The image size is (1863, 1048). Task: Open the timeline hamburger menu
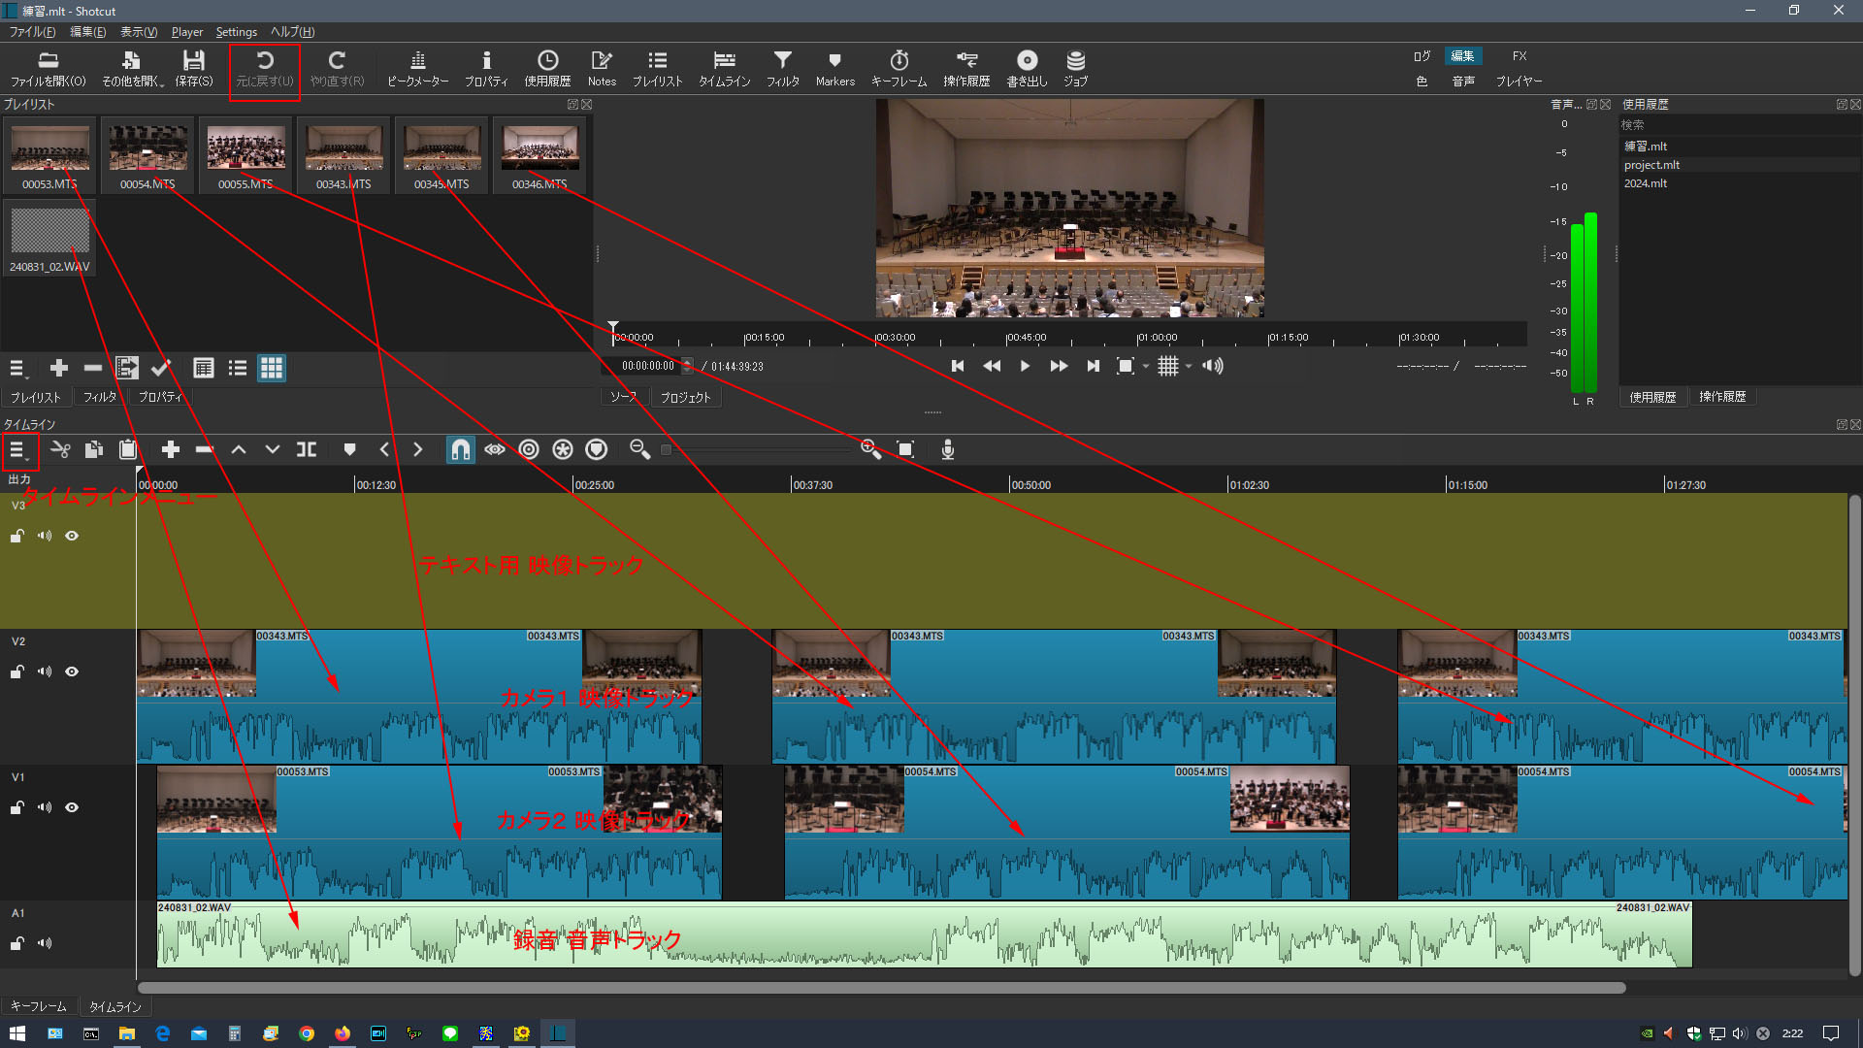pos(17,449)
